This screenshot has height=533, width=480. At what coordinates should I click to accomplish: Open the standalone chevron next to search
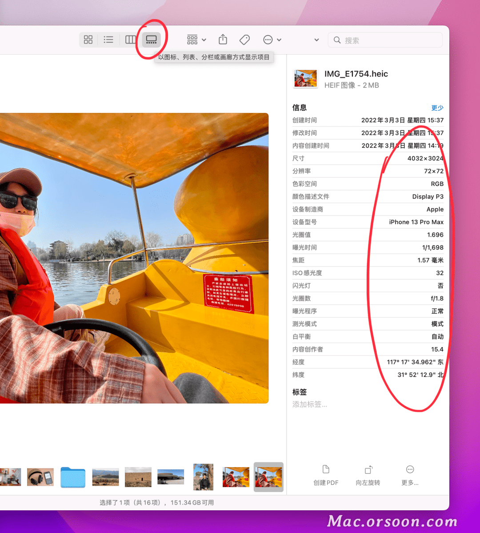coord(316,40)
